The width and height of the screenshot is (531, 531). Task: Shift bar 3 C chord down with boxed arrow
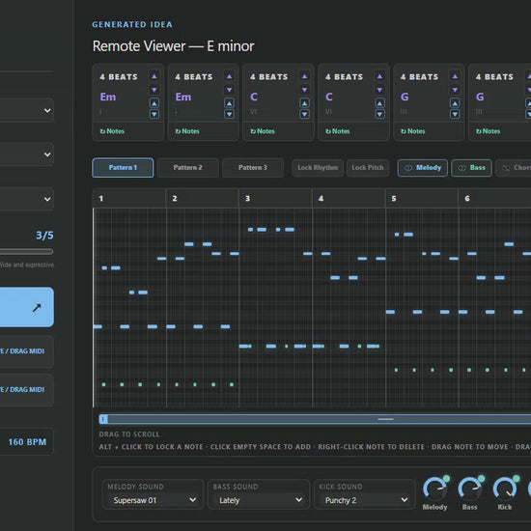[304, 114]
